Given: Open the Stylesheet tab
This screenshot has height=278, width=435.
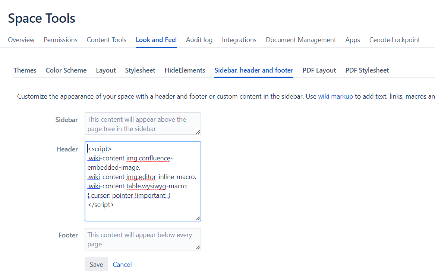Looking at the screenshot, I should tap(140, 70).
